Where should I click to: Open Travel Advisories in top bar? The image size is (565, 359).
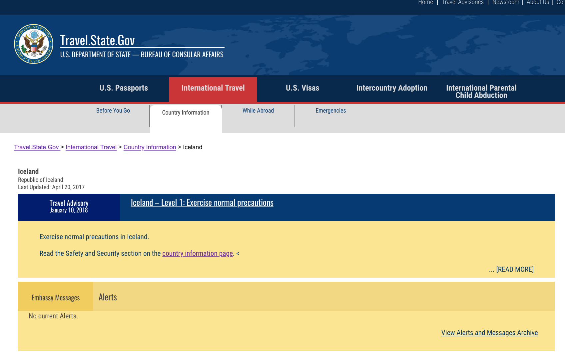click(x=463, y=2)
